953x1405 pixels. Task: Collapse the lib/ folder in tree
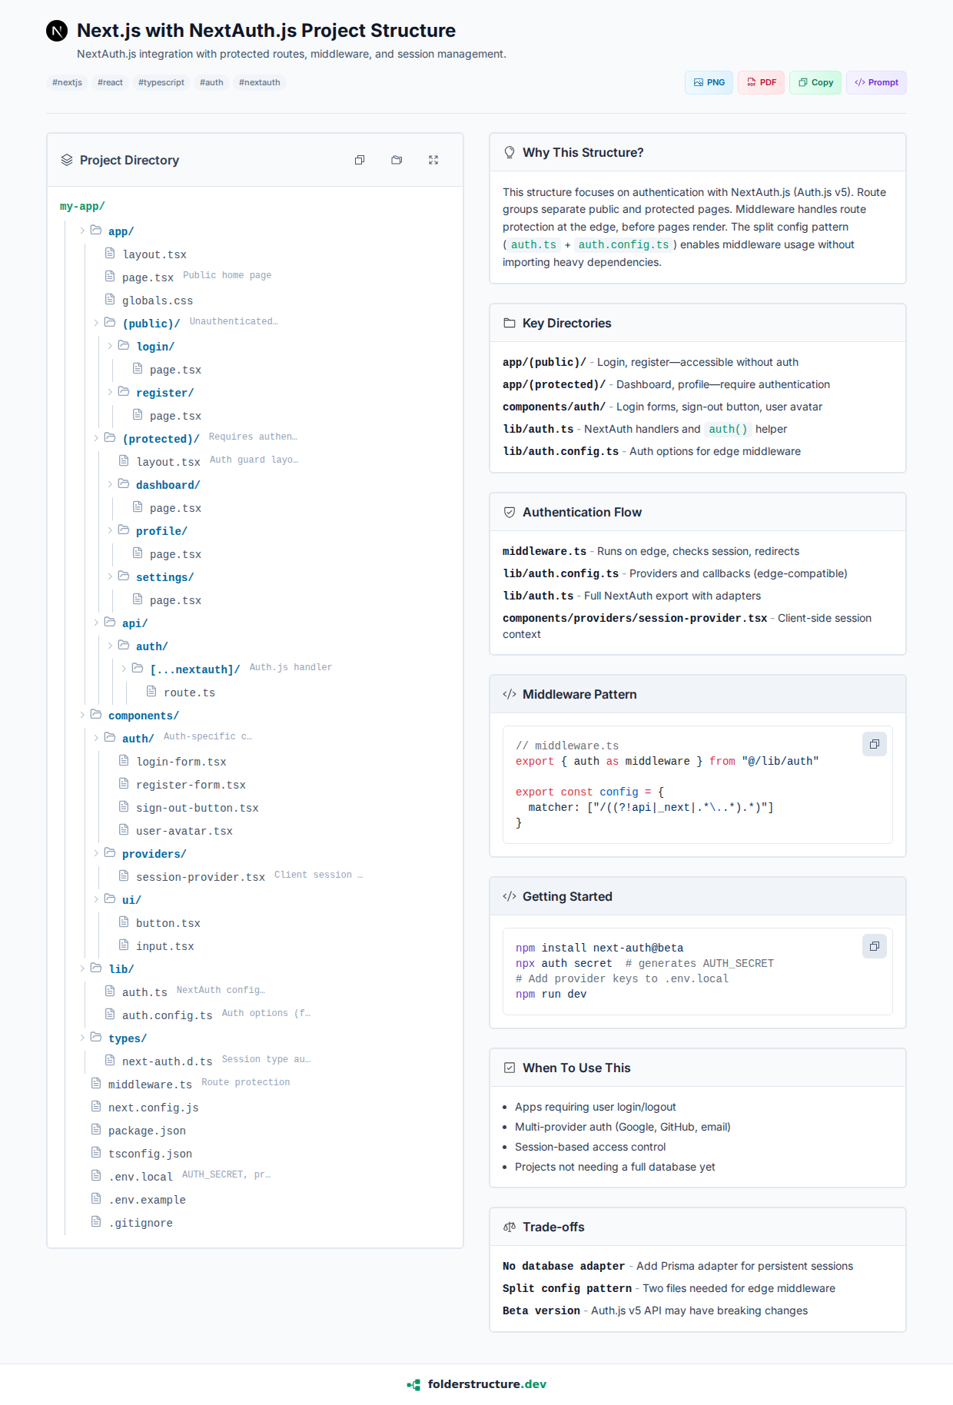tap(83, 968)
